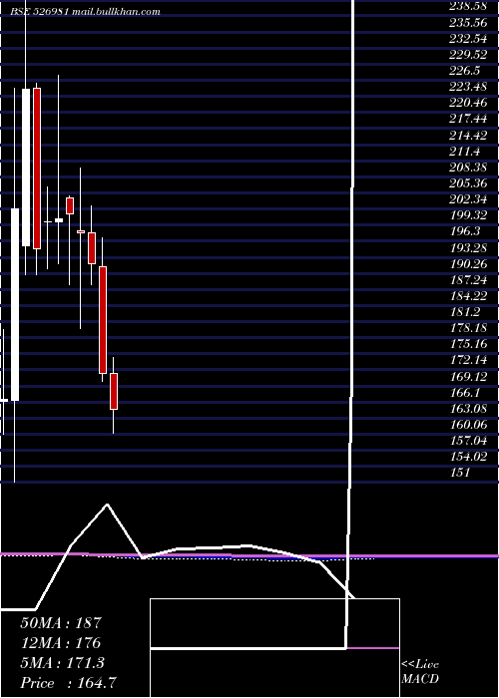Click the 5MA : 171.3 reading

pos(62,663)
